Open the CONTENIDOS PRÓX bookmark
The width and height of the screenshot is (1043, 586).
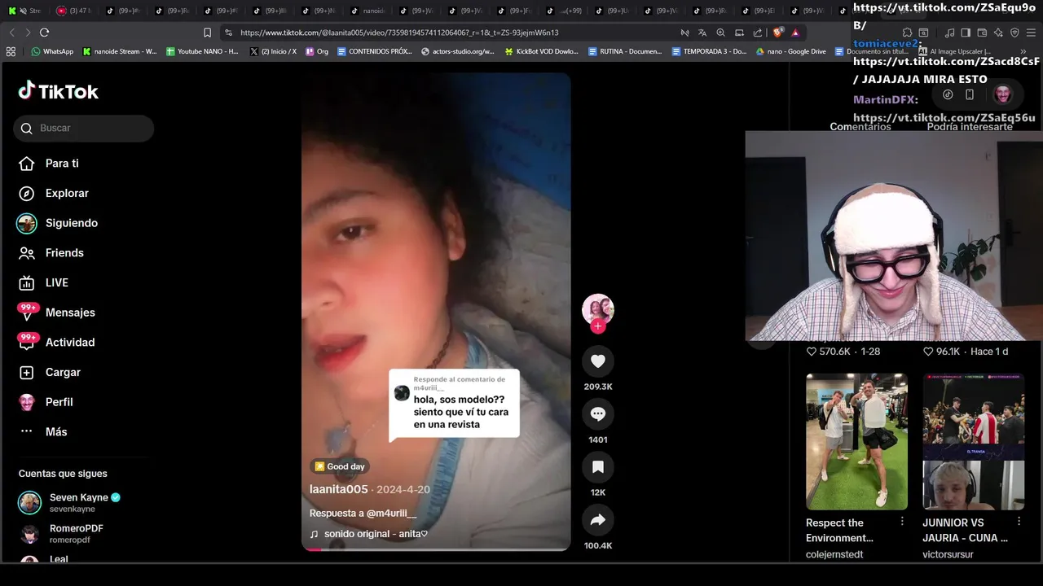375,51
